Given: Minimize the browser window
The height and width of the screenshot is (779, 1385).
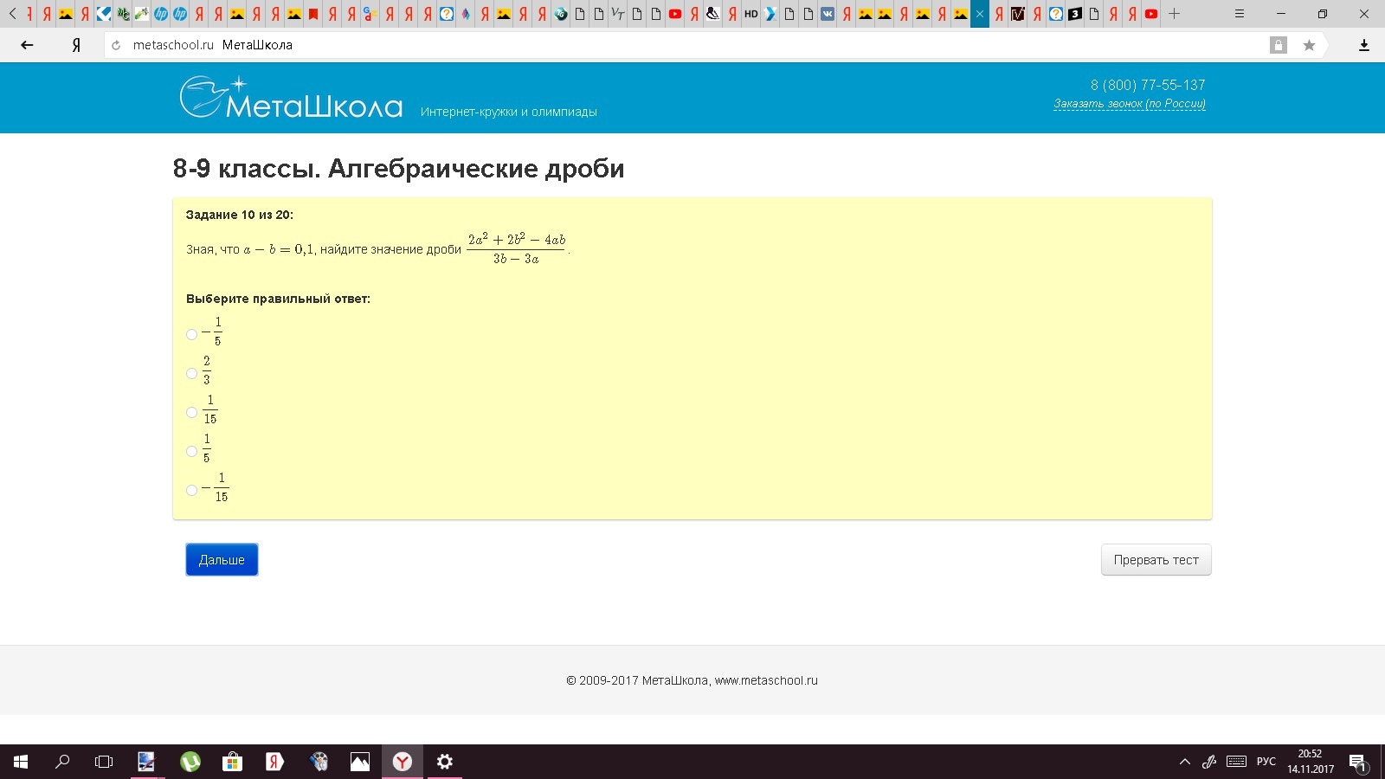Looking at the screenshot, I should point(1281,14).
